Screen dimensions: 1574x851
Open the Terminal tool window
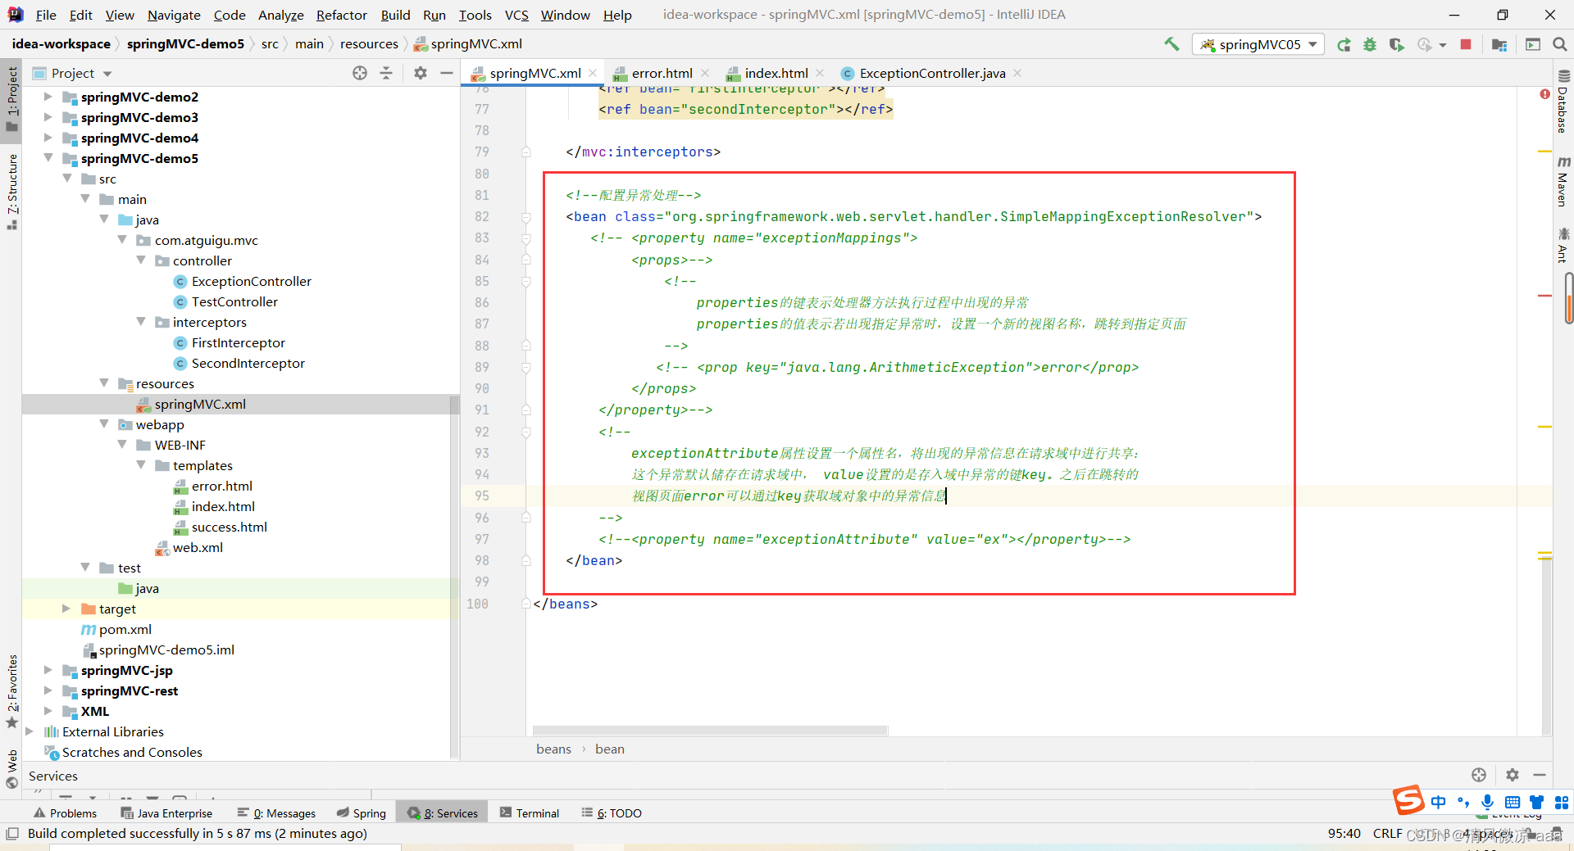(x=530, y=813)
